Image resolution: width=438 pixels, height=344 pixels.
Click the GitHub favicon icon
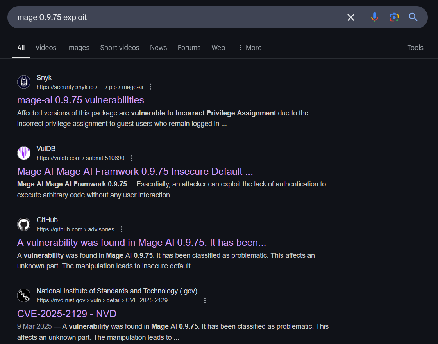point(24,224)
